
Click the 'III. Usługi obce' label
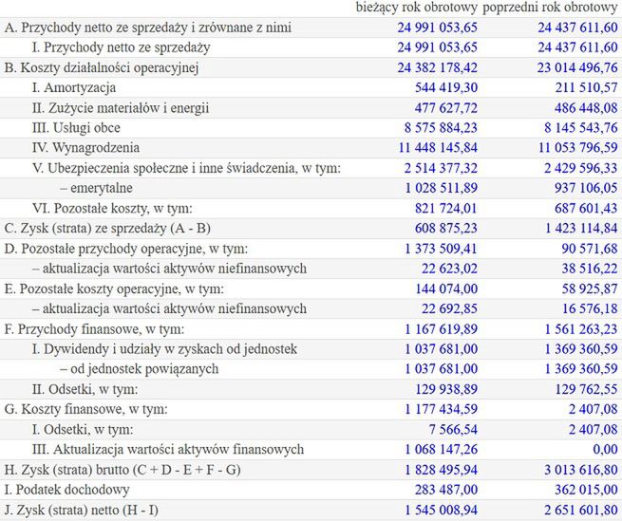click(76, 128)
